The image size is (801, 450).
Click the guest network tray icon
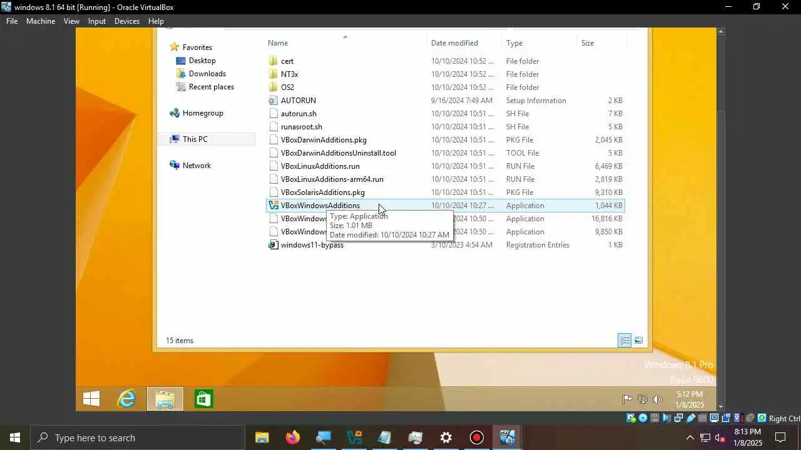point(643,399)
